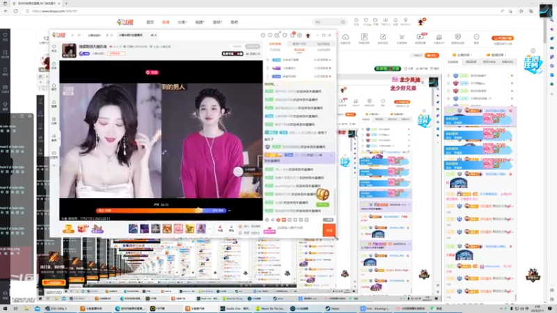Switch to first orange tab in client chat panel
Viewport: 557px width, 313px height.
click(x=275, y=44)
